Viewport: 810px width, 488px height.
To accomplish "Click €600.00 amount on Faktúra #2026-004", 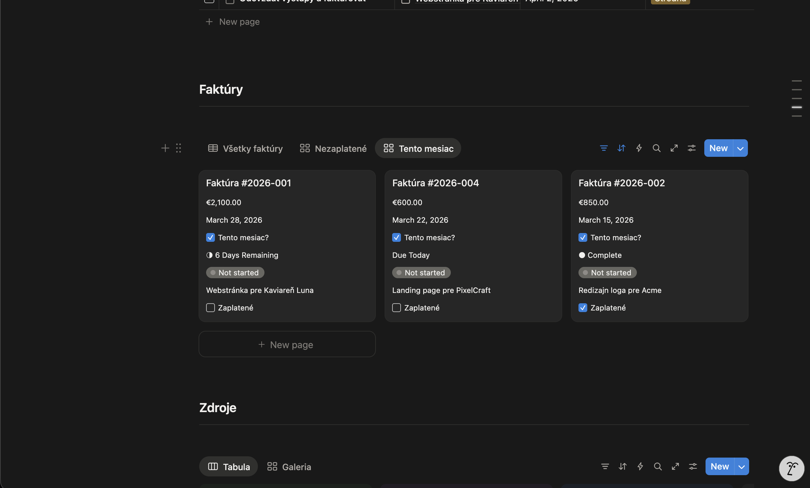I will click(x=407, y=202).
